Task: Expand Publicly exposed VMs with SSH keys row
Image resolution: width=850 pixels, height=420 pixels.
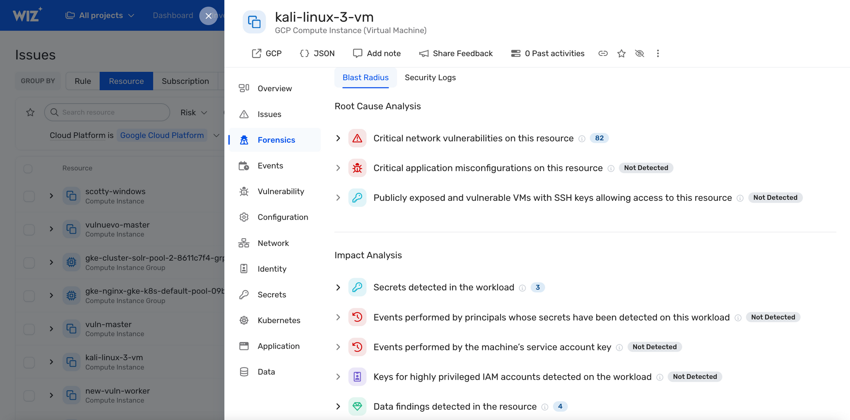Action: tap(338, 197)
